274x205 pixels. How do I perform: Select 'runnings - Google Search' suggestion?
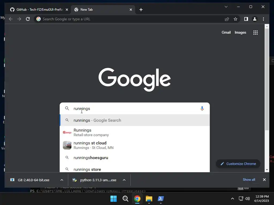[x=135, y=120]
